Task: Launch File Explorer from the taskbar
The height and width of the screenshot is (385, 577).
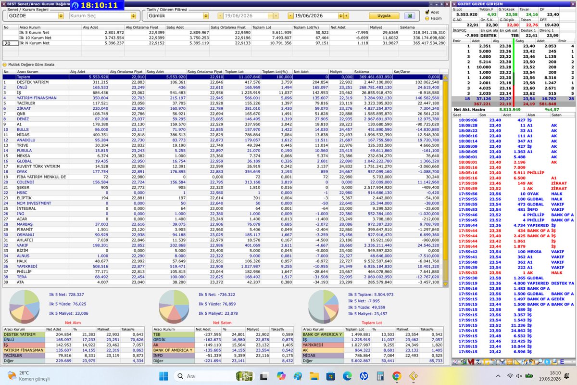Action: point(314,376)
